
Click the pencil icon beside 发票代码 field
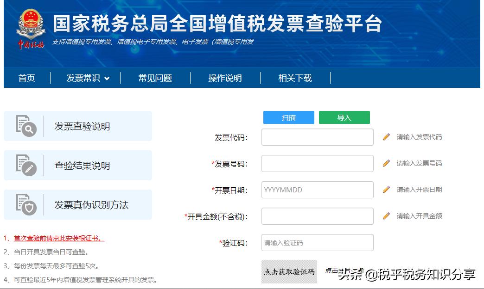click(385, 137)
